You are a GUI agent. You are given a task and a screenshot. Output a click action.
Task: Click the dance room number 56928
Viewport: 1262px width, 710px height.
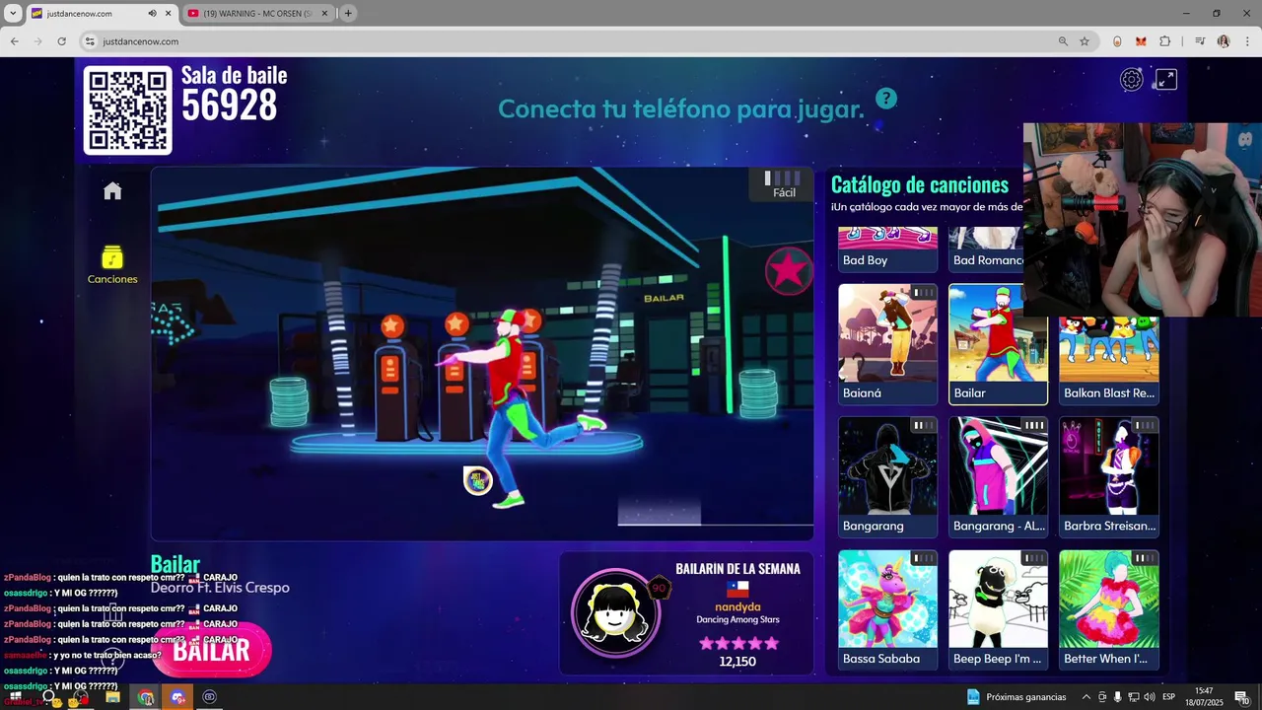[229, 106]
